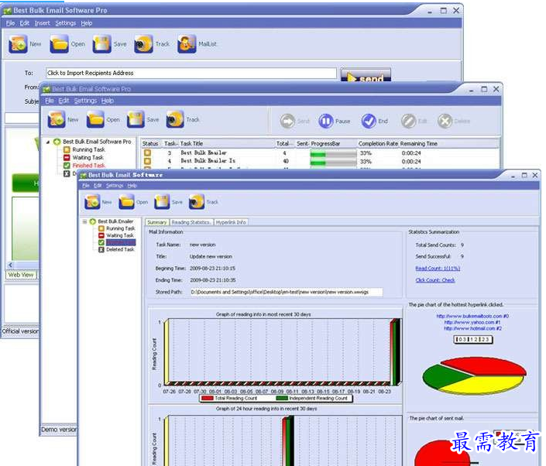Click Read Count link
Viewport: 546px width, 466px height.
438,268
